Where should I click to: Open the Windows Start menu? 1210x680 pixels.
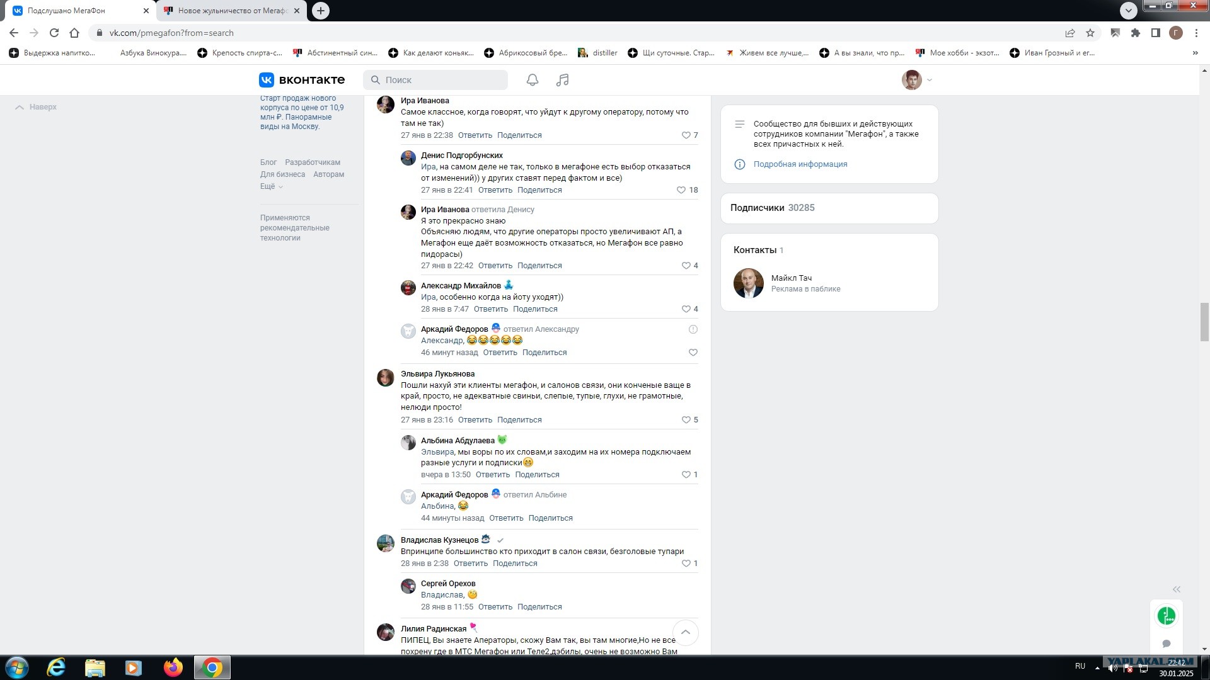17,667
